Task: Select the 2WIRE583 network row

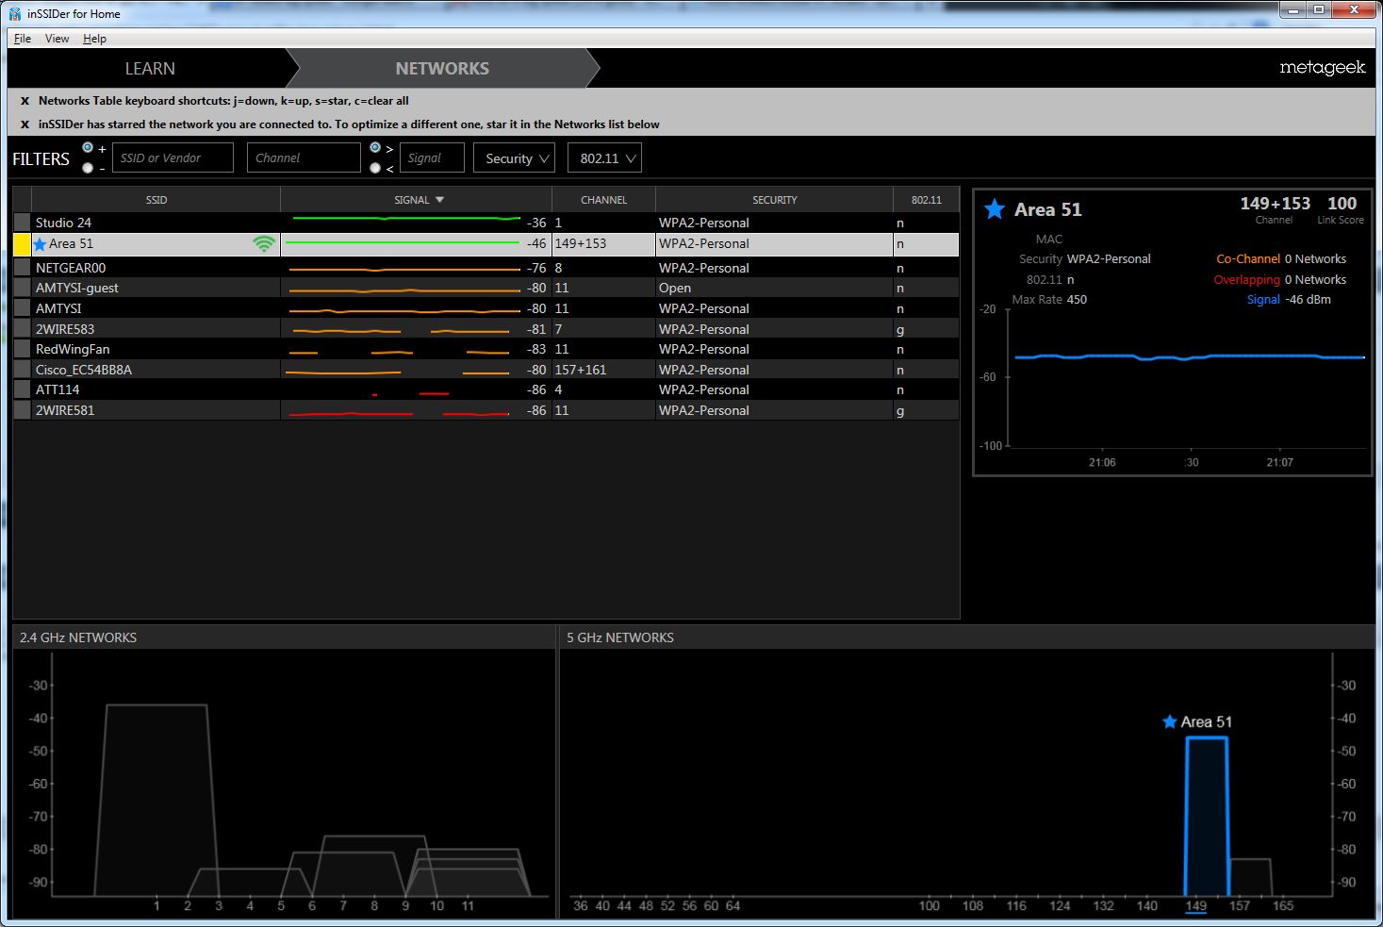Action: point(486,329)
